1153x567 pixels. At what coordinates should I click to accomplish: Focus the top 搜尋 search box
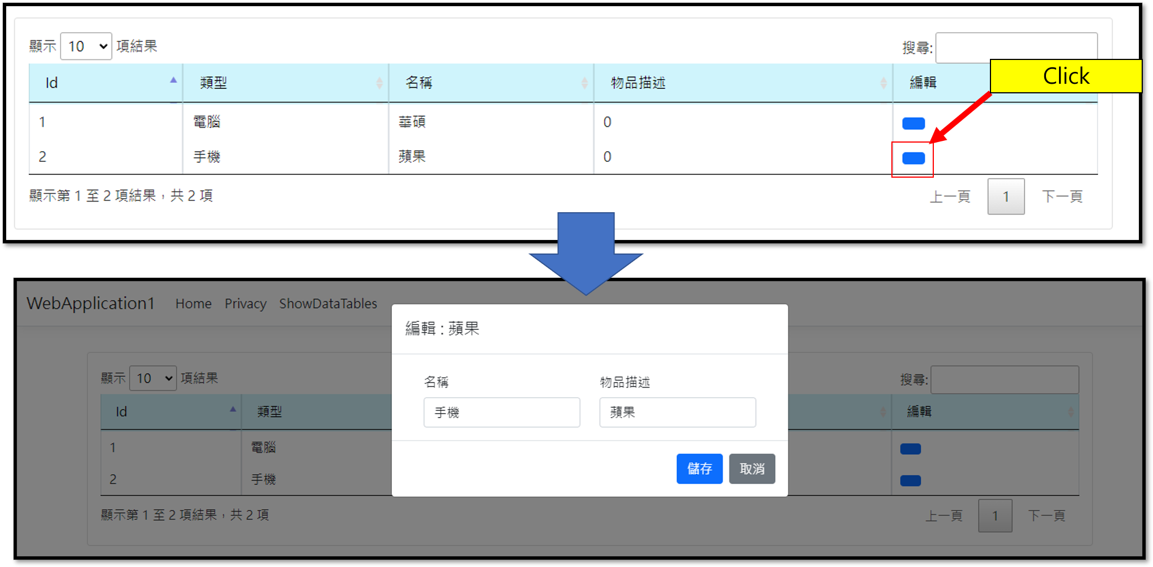tap(1016, 46)
